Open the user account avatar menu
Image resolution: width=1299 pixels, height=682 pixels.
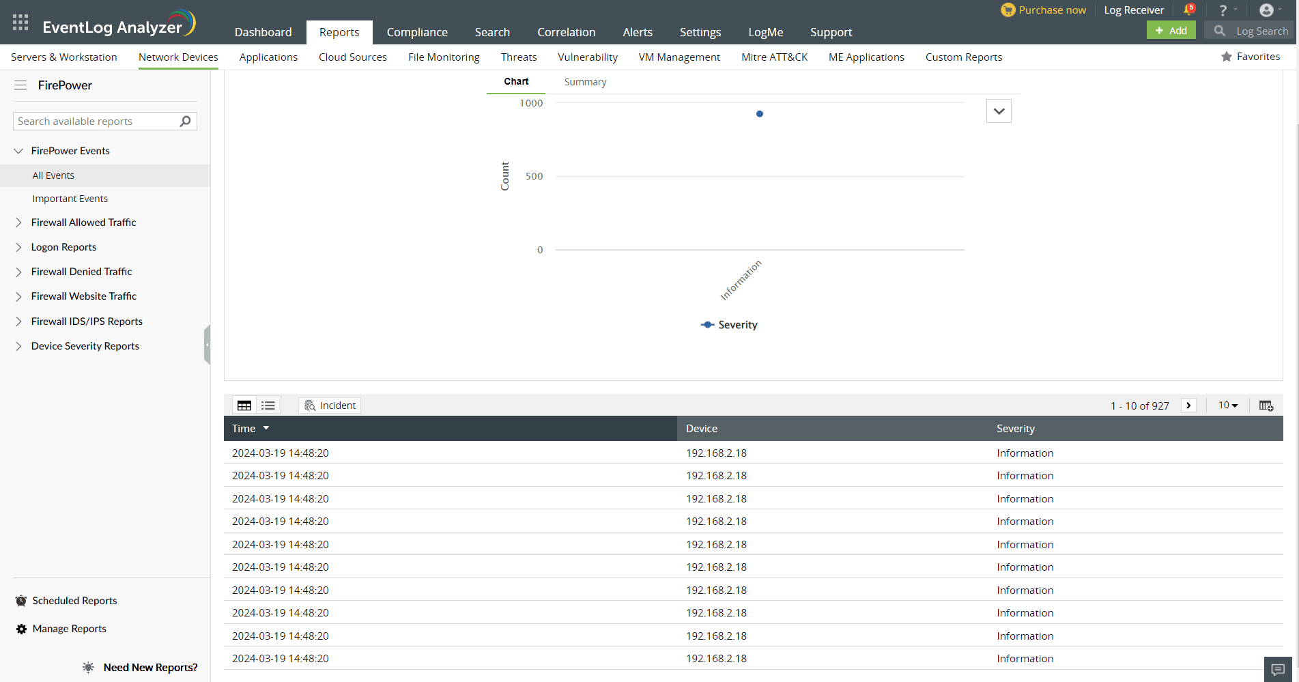click(1266, 10)
